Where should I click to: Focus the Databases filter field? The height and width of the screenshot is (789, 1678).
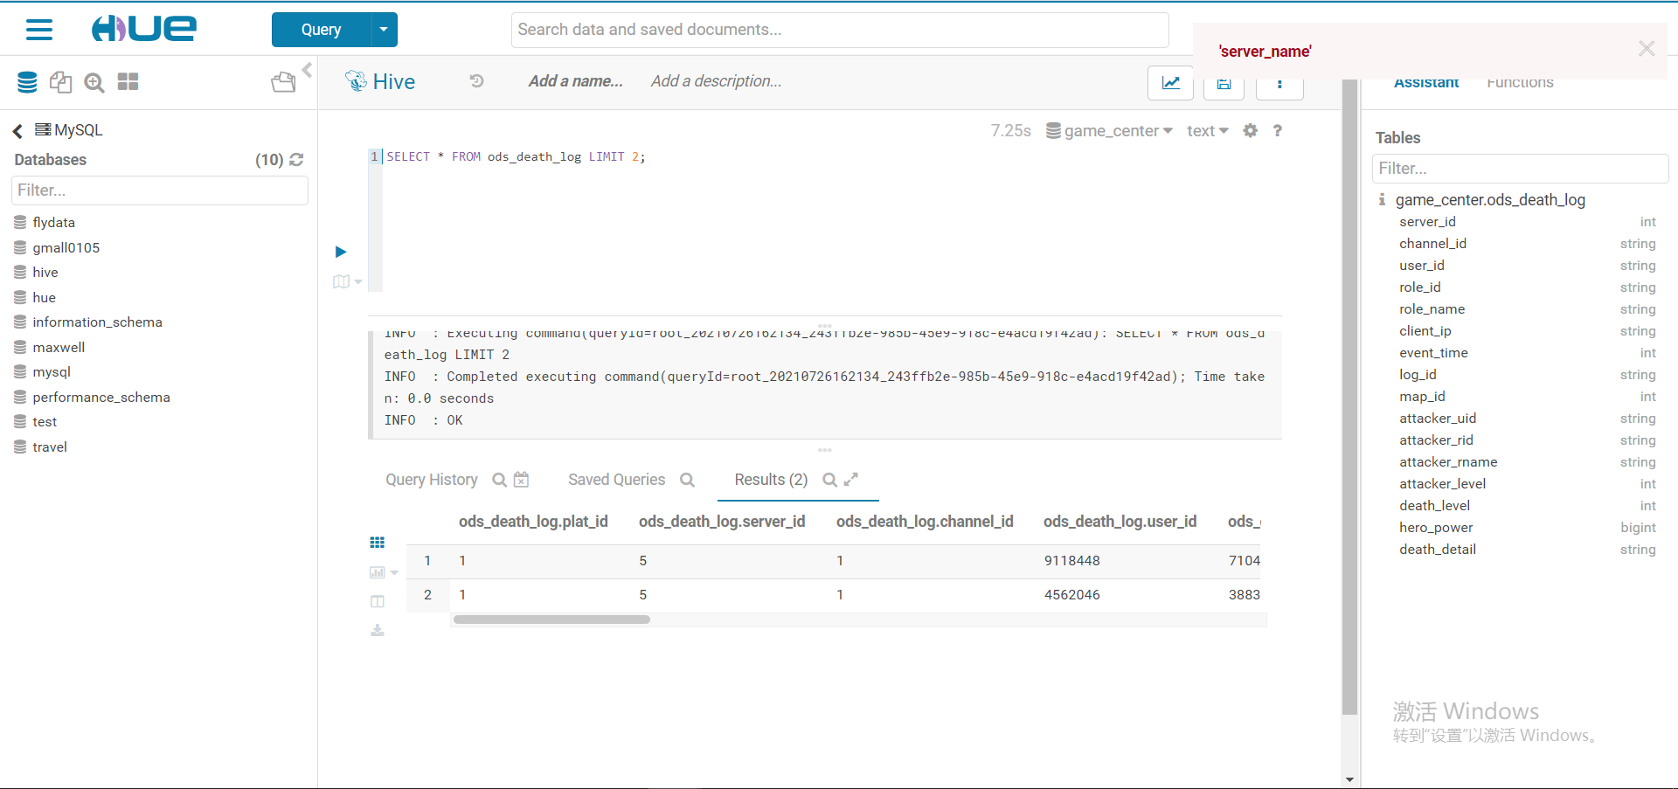coord(160,190)
